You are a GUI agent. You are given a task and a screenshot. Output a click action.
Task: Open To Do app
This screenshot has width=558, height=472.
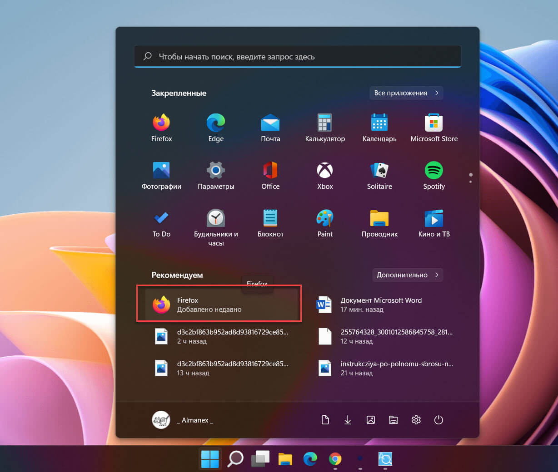coord(161,223)
